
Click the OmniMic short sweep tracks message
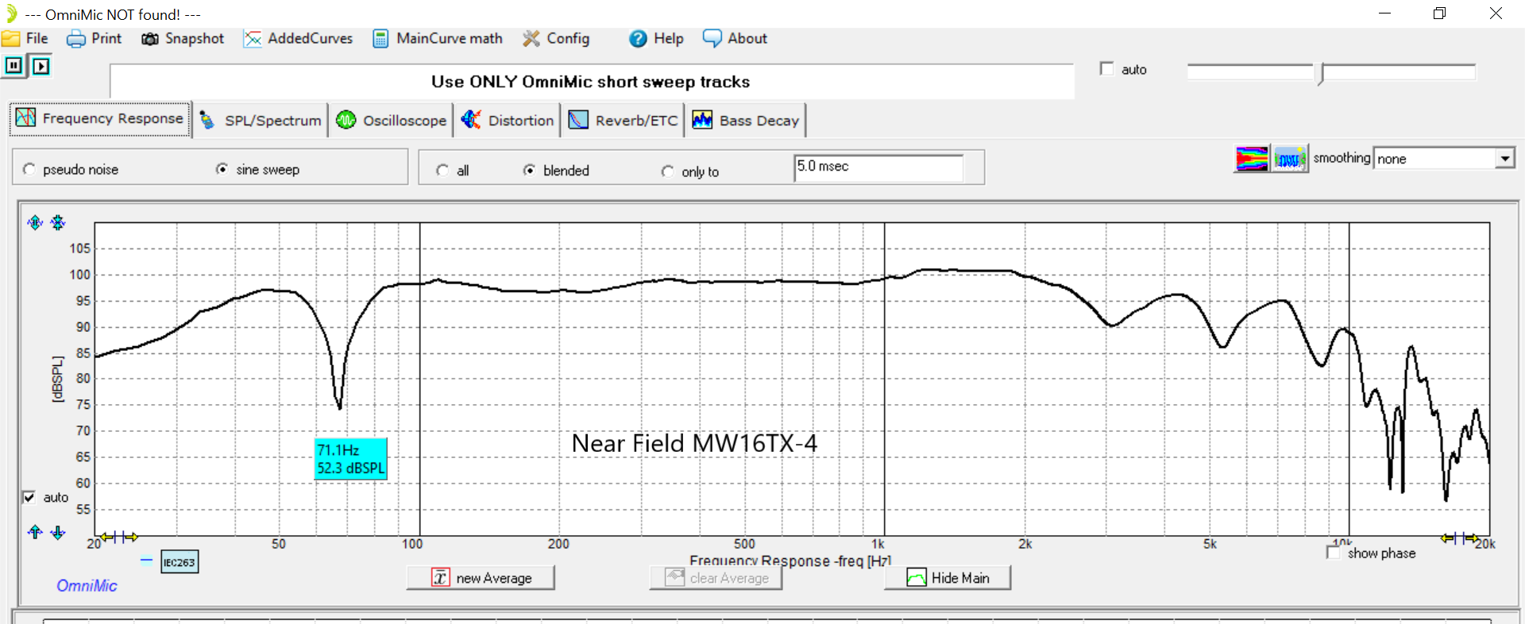tap(591, 81)
